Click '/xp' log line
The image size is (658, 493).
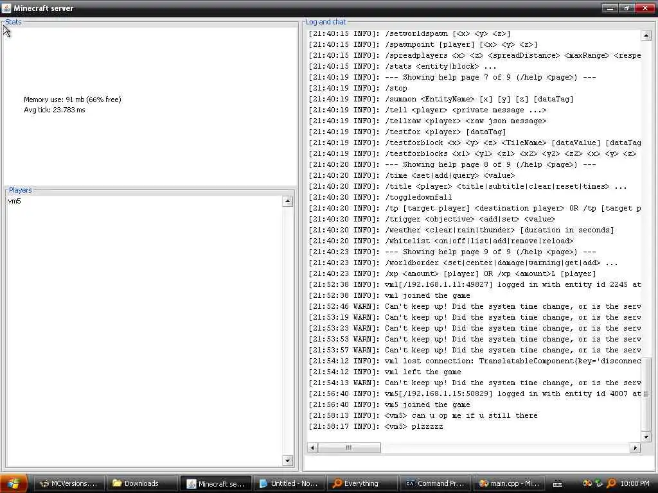(x=452, y=273)
